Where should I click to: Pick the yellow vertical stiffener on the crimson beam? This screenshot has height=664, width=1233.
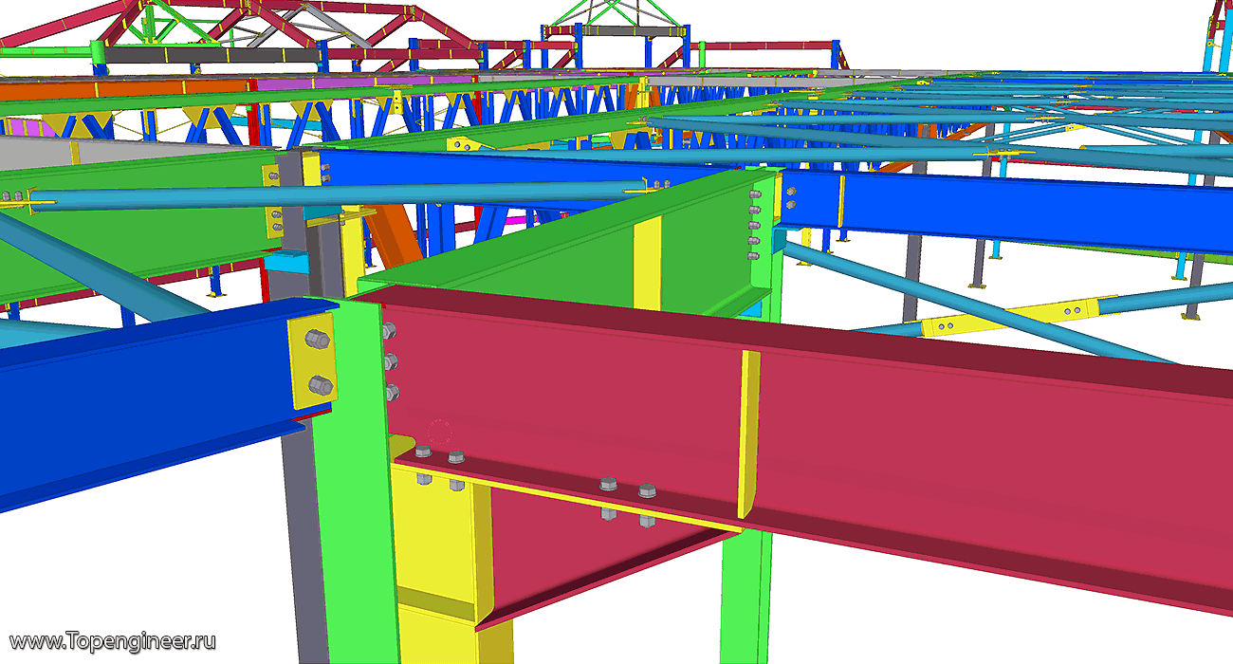click(x=749, y=434)
